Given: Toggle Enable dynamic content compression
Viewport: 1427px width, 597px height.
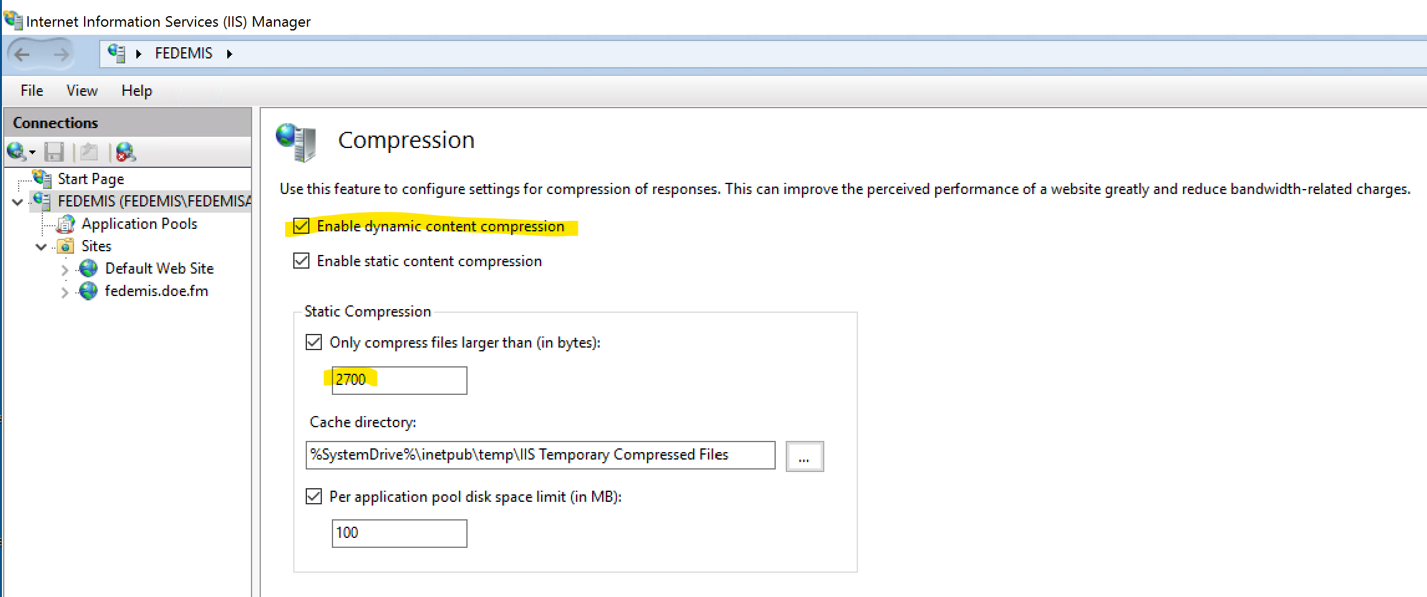Looking at the screenshot, I should 301,226.
